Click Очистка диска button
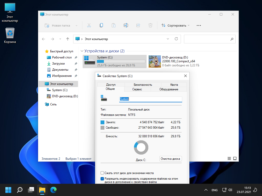 tap(170, 159)
